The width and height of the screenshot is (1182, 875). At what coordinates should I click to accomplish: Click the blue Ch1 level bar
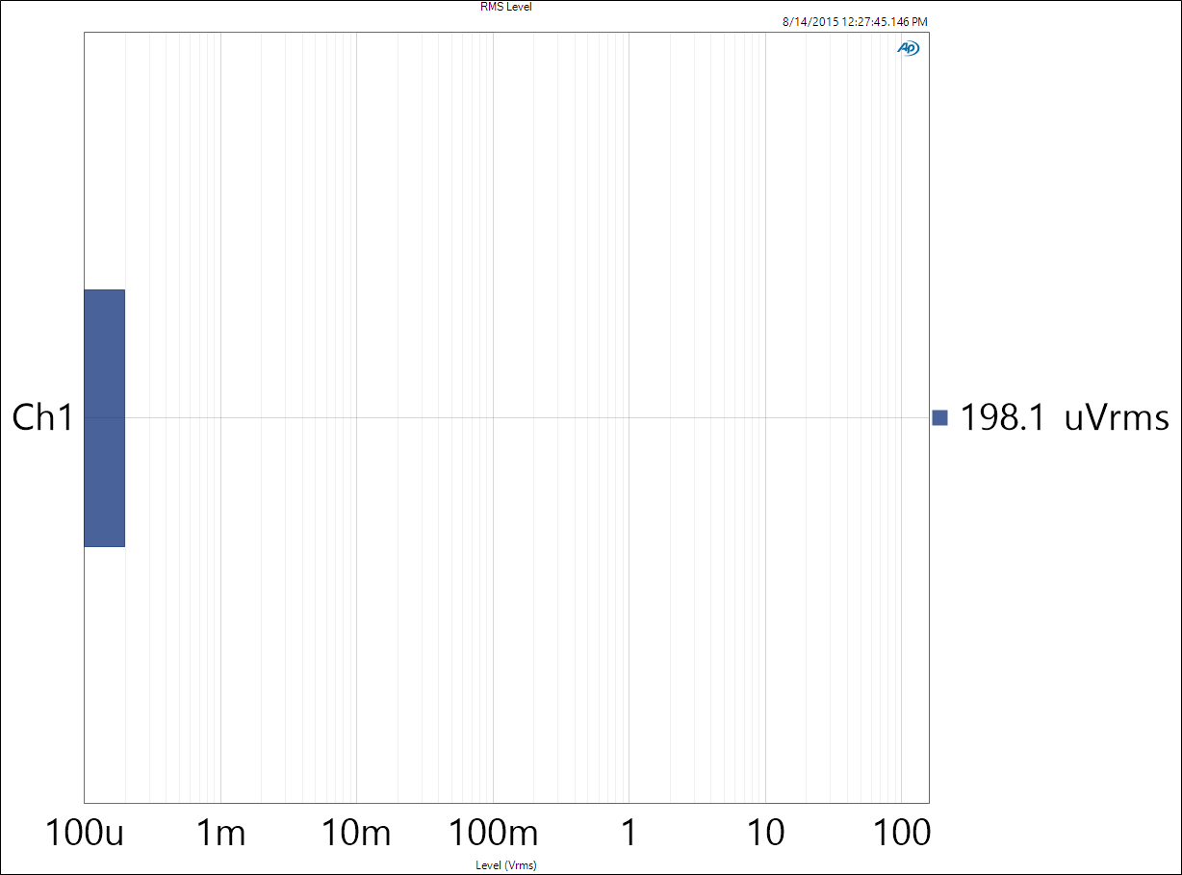pyautogui.click(x=104, y=417)
